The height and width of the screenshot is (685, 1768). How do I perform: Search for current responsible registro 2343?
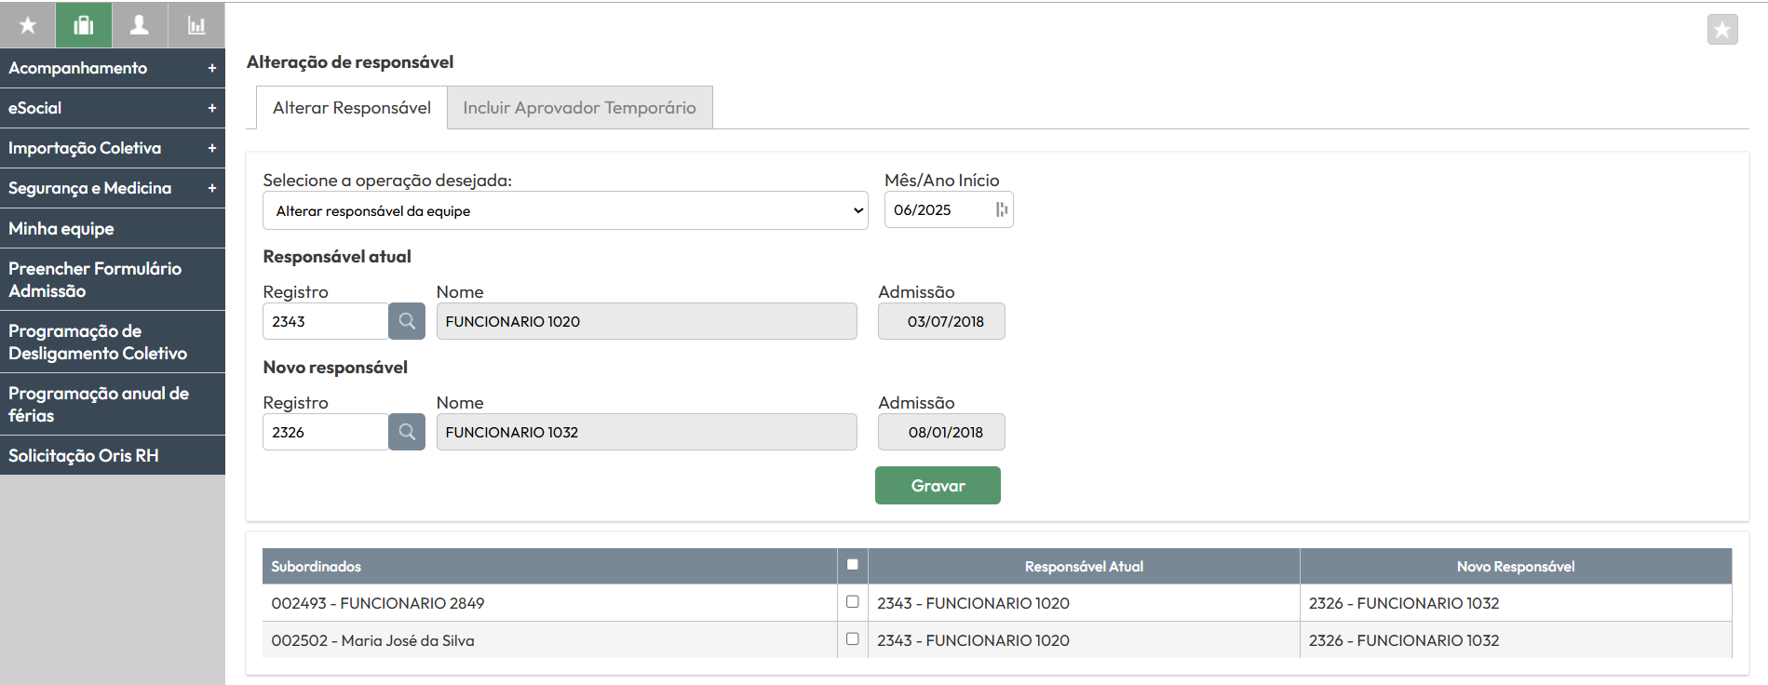click(407, 321)
